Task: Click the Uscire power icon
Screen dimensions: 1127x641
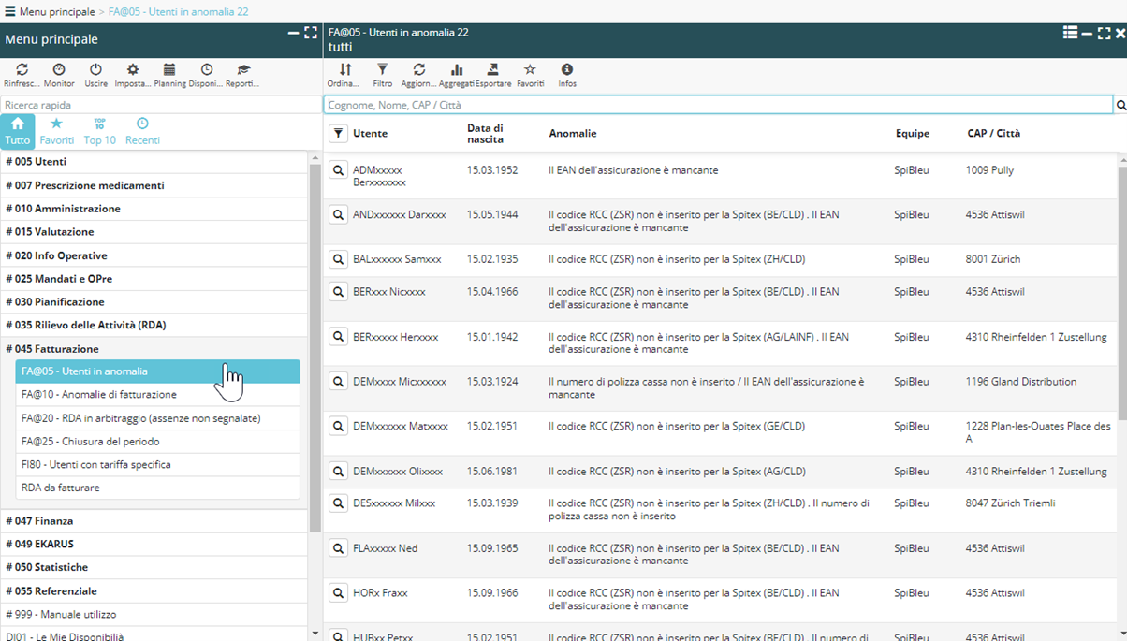Action: coord(95,70)
